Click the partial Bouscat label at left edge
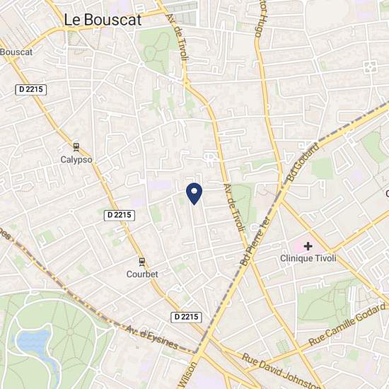389x389 pixels. tap(16, 52)
